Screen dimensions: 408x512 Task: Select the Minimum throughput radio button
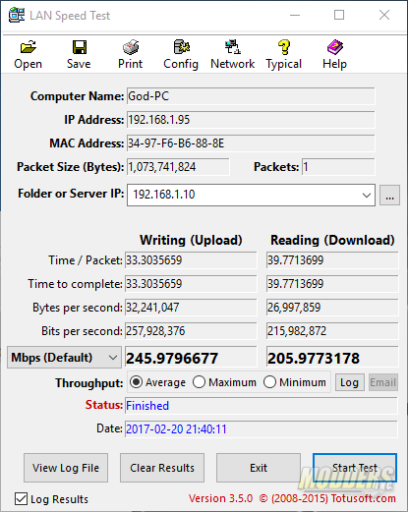(269, 382)
